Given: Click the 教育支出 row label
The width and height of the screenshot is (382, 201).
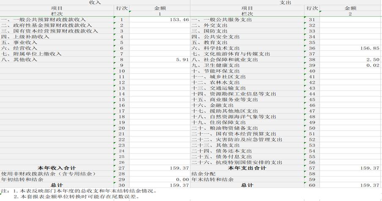Looking at the screenshot, I should [x=212, y=43].
